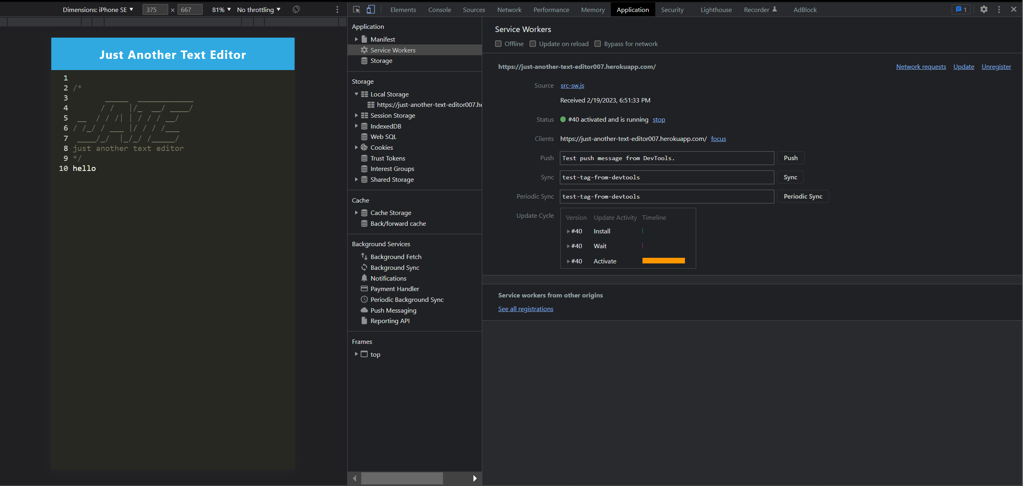Viewport: 1023px width, 486px height.
Task: Open Notifications bell icon
Action: tap(364, 278)
